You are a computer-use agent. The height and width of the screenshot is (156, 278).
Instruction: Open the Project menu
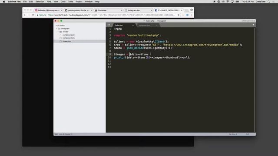tap(79, 2)
